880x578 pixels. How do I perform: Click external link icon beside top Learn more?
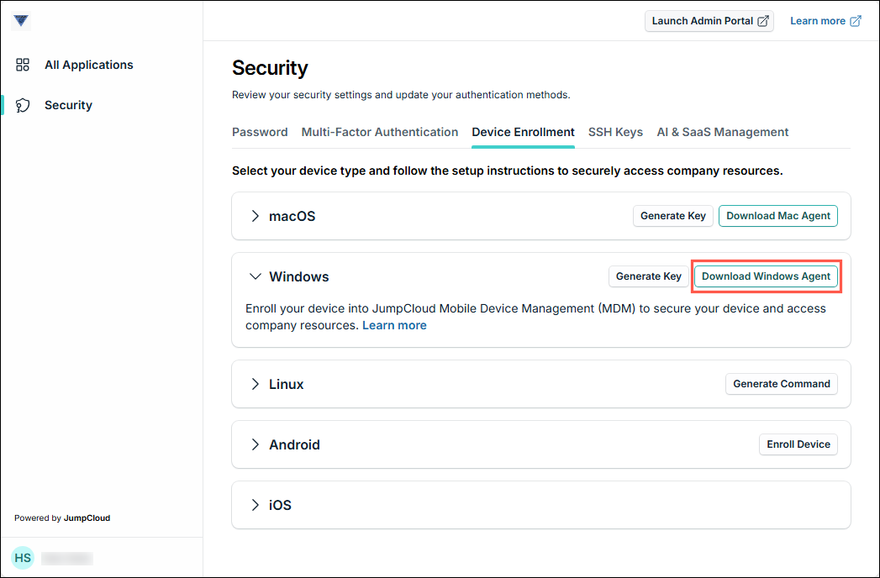coord(856,21)
